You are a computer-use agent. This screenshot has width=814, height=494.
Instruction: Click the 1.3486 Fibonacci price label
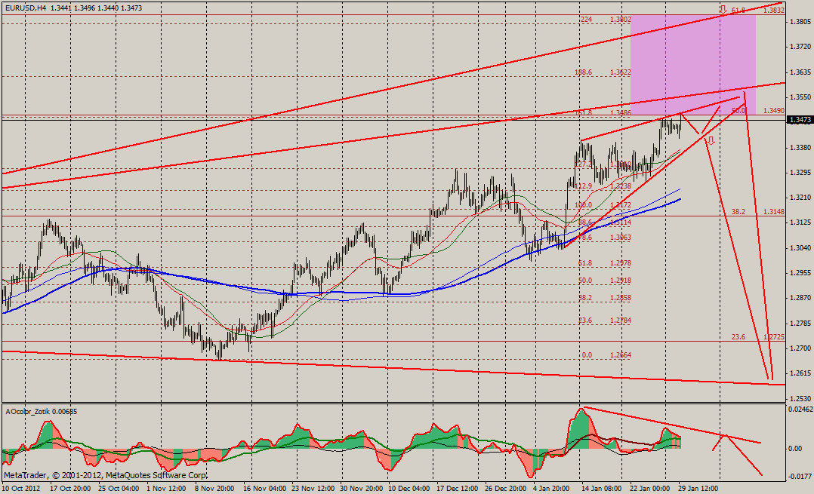click(621, 112)
